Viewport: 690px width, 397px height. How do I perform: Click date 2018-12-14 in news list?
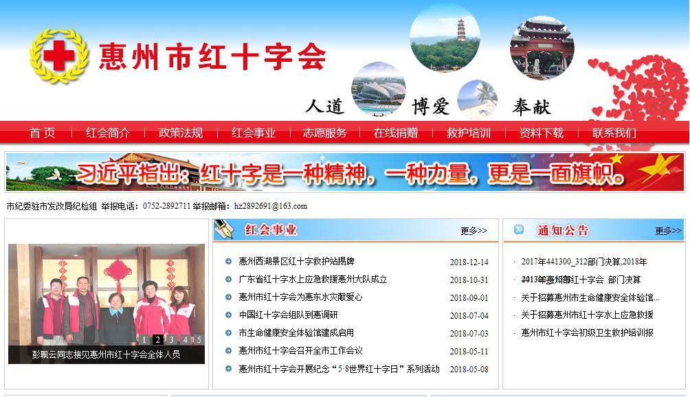click(469, 262)
